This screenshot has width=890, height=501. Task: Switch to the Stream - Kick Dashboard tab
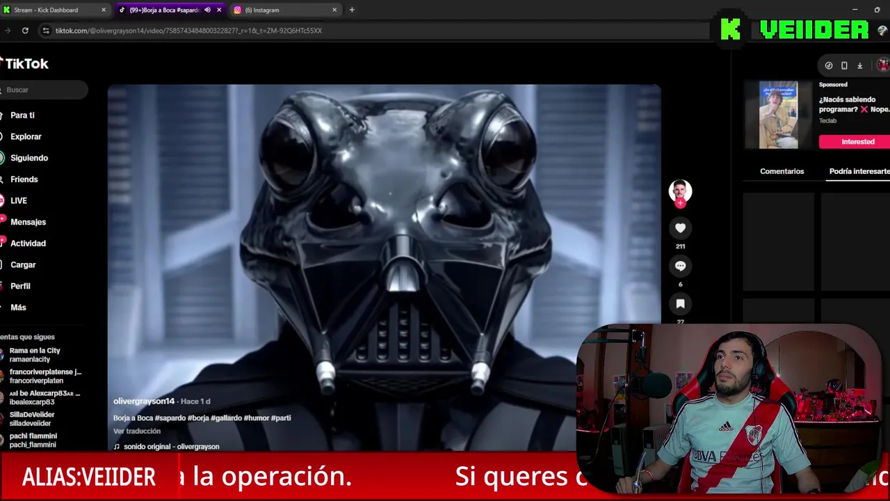[53, 10]
